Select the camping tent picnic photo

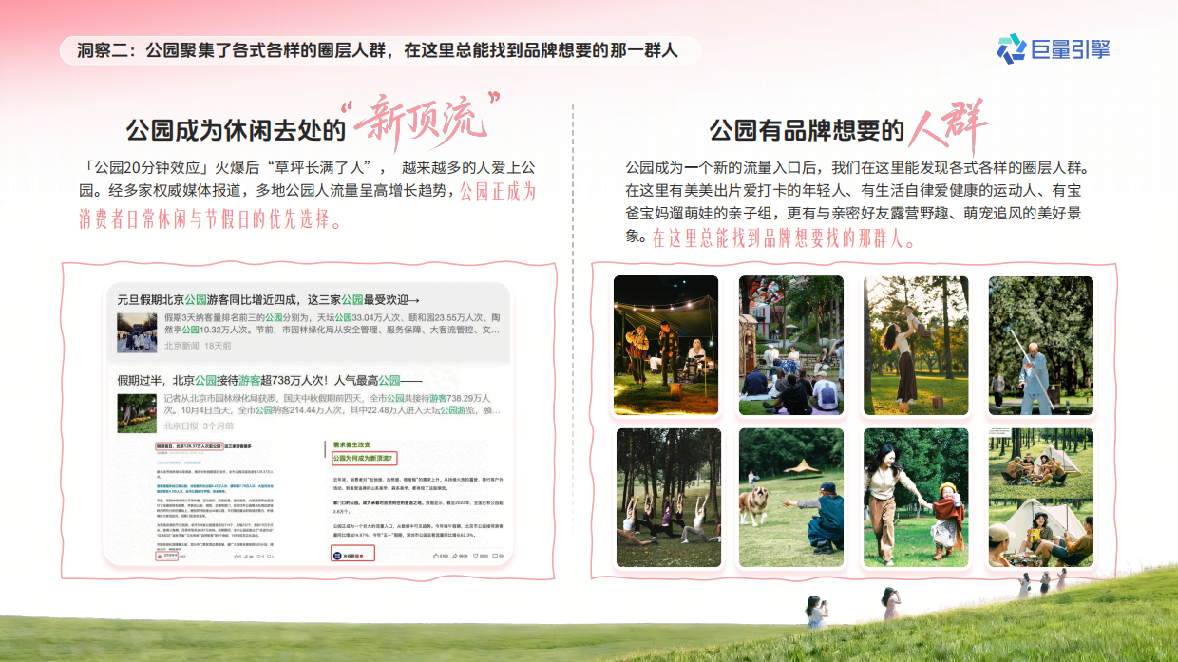[x=1038, y=497]
